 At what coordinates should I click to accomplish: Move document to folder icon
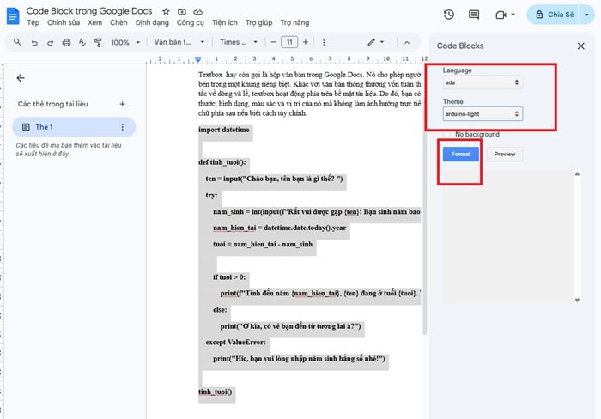[x=182, y=11]
